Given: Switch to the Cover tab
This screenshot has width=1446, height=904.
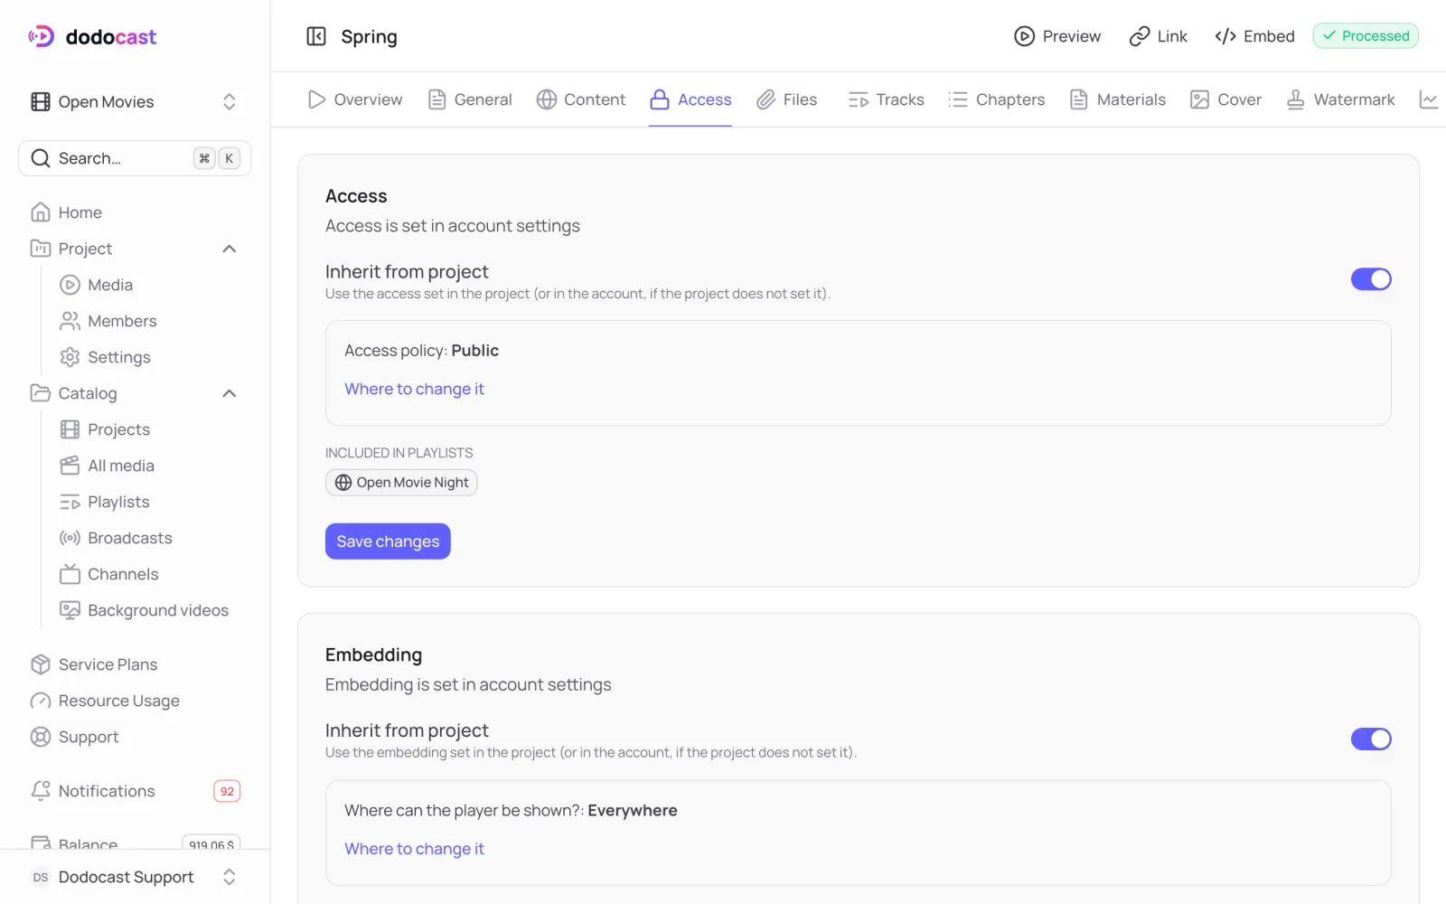Looking at the screenshot, I should (x=1226, y=99).
